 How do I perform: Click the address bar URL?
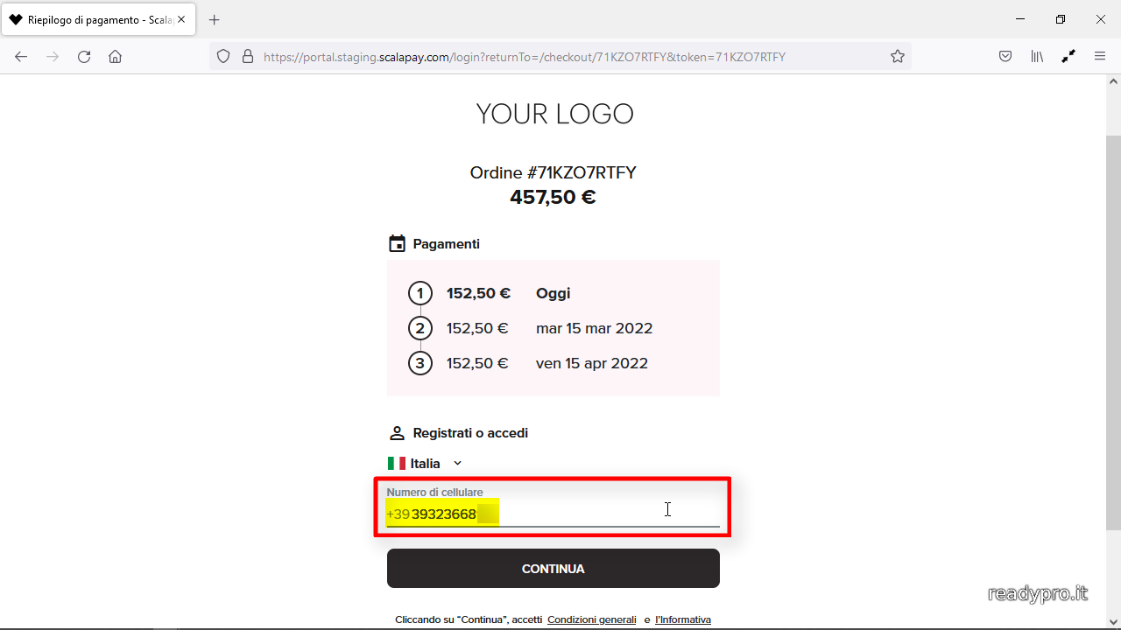point(525,57)
